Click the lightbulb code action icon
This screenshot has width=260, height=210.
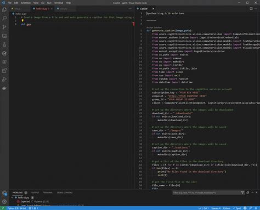[x=22, y=21]
